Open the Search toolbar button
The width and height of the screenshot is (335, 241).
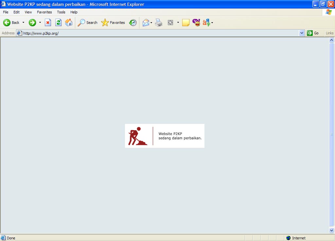point(87,23)
